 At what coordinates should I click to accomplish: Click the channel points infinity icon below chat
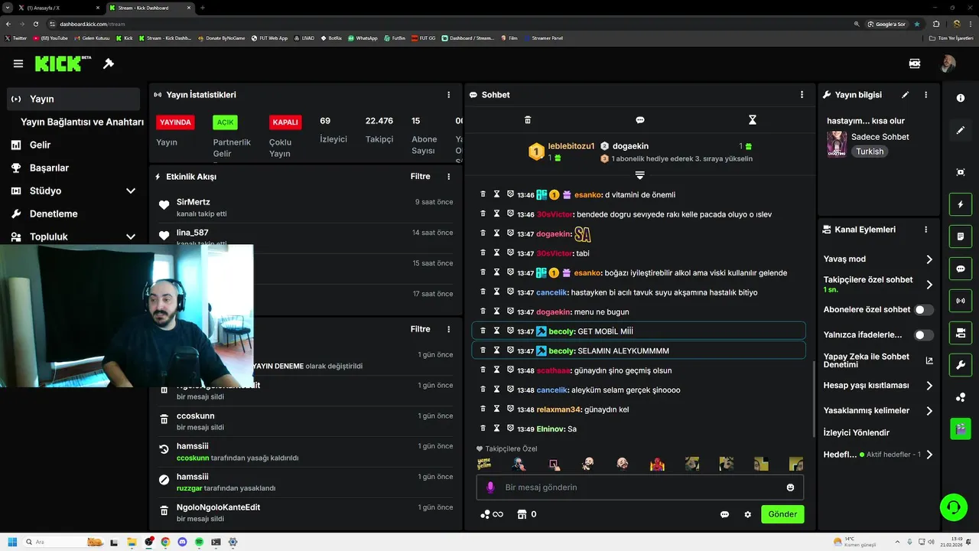pyautogui.click(x=492, y=514)
